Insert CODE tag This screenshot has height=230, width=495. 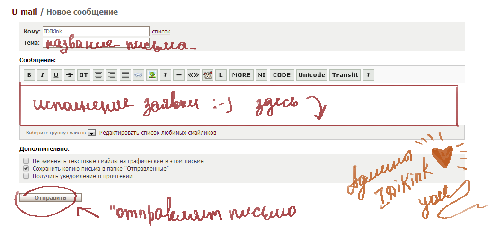click(282, 75)
